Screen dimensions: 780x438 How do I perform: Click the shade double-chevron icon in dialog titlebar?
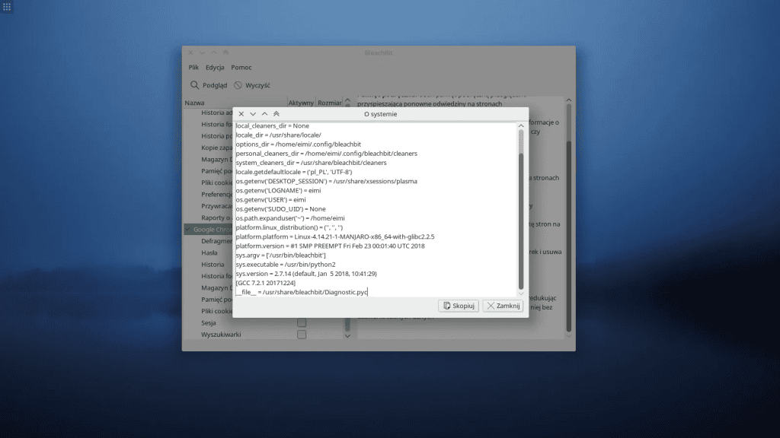tap(277, 113)
